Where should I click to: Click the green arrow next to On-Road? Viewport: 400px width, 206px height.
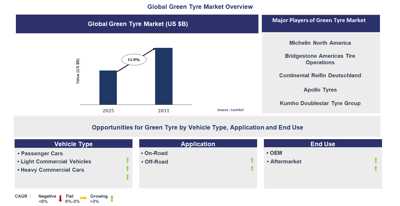[252, 160]
